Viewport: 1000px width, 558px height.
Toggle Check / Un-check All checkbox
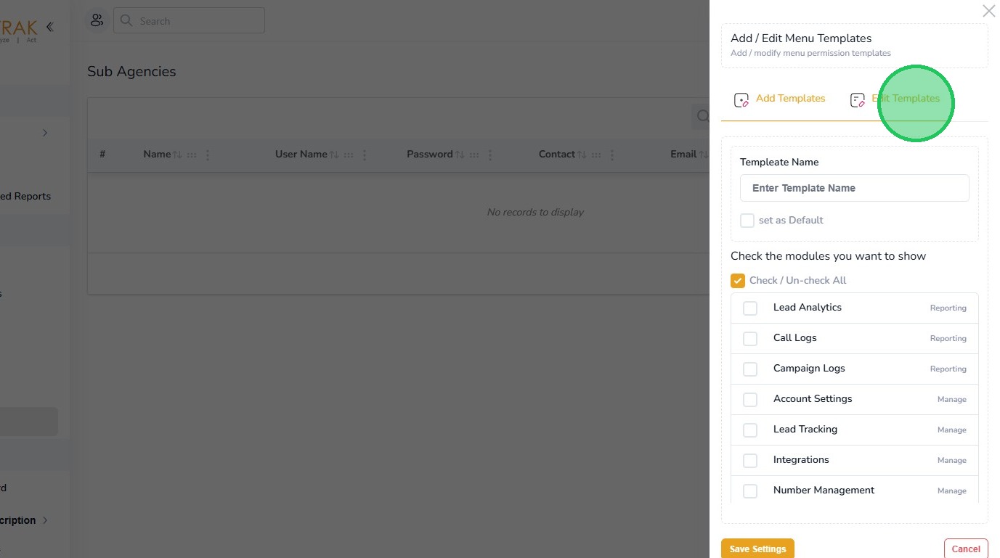coord(738,281)
